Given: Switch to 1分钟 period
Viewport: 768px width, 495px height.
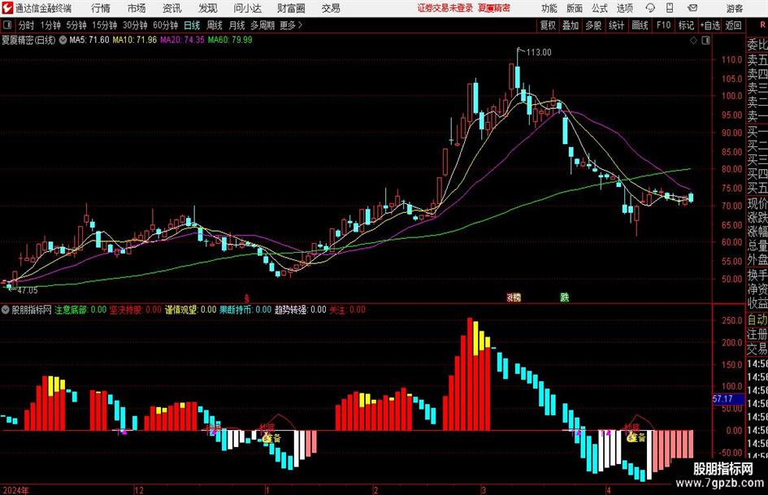Looking at the screenshot, I should pyautogui.click(x=50, y=25).
